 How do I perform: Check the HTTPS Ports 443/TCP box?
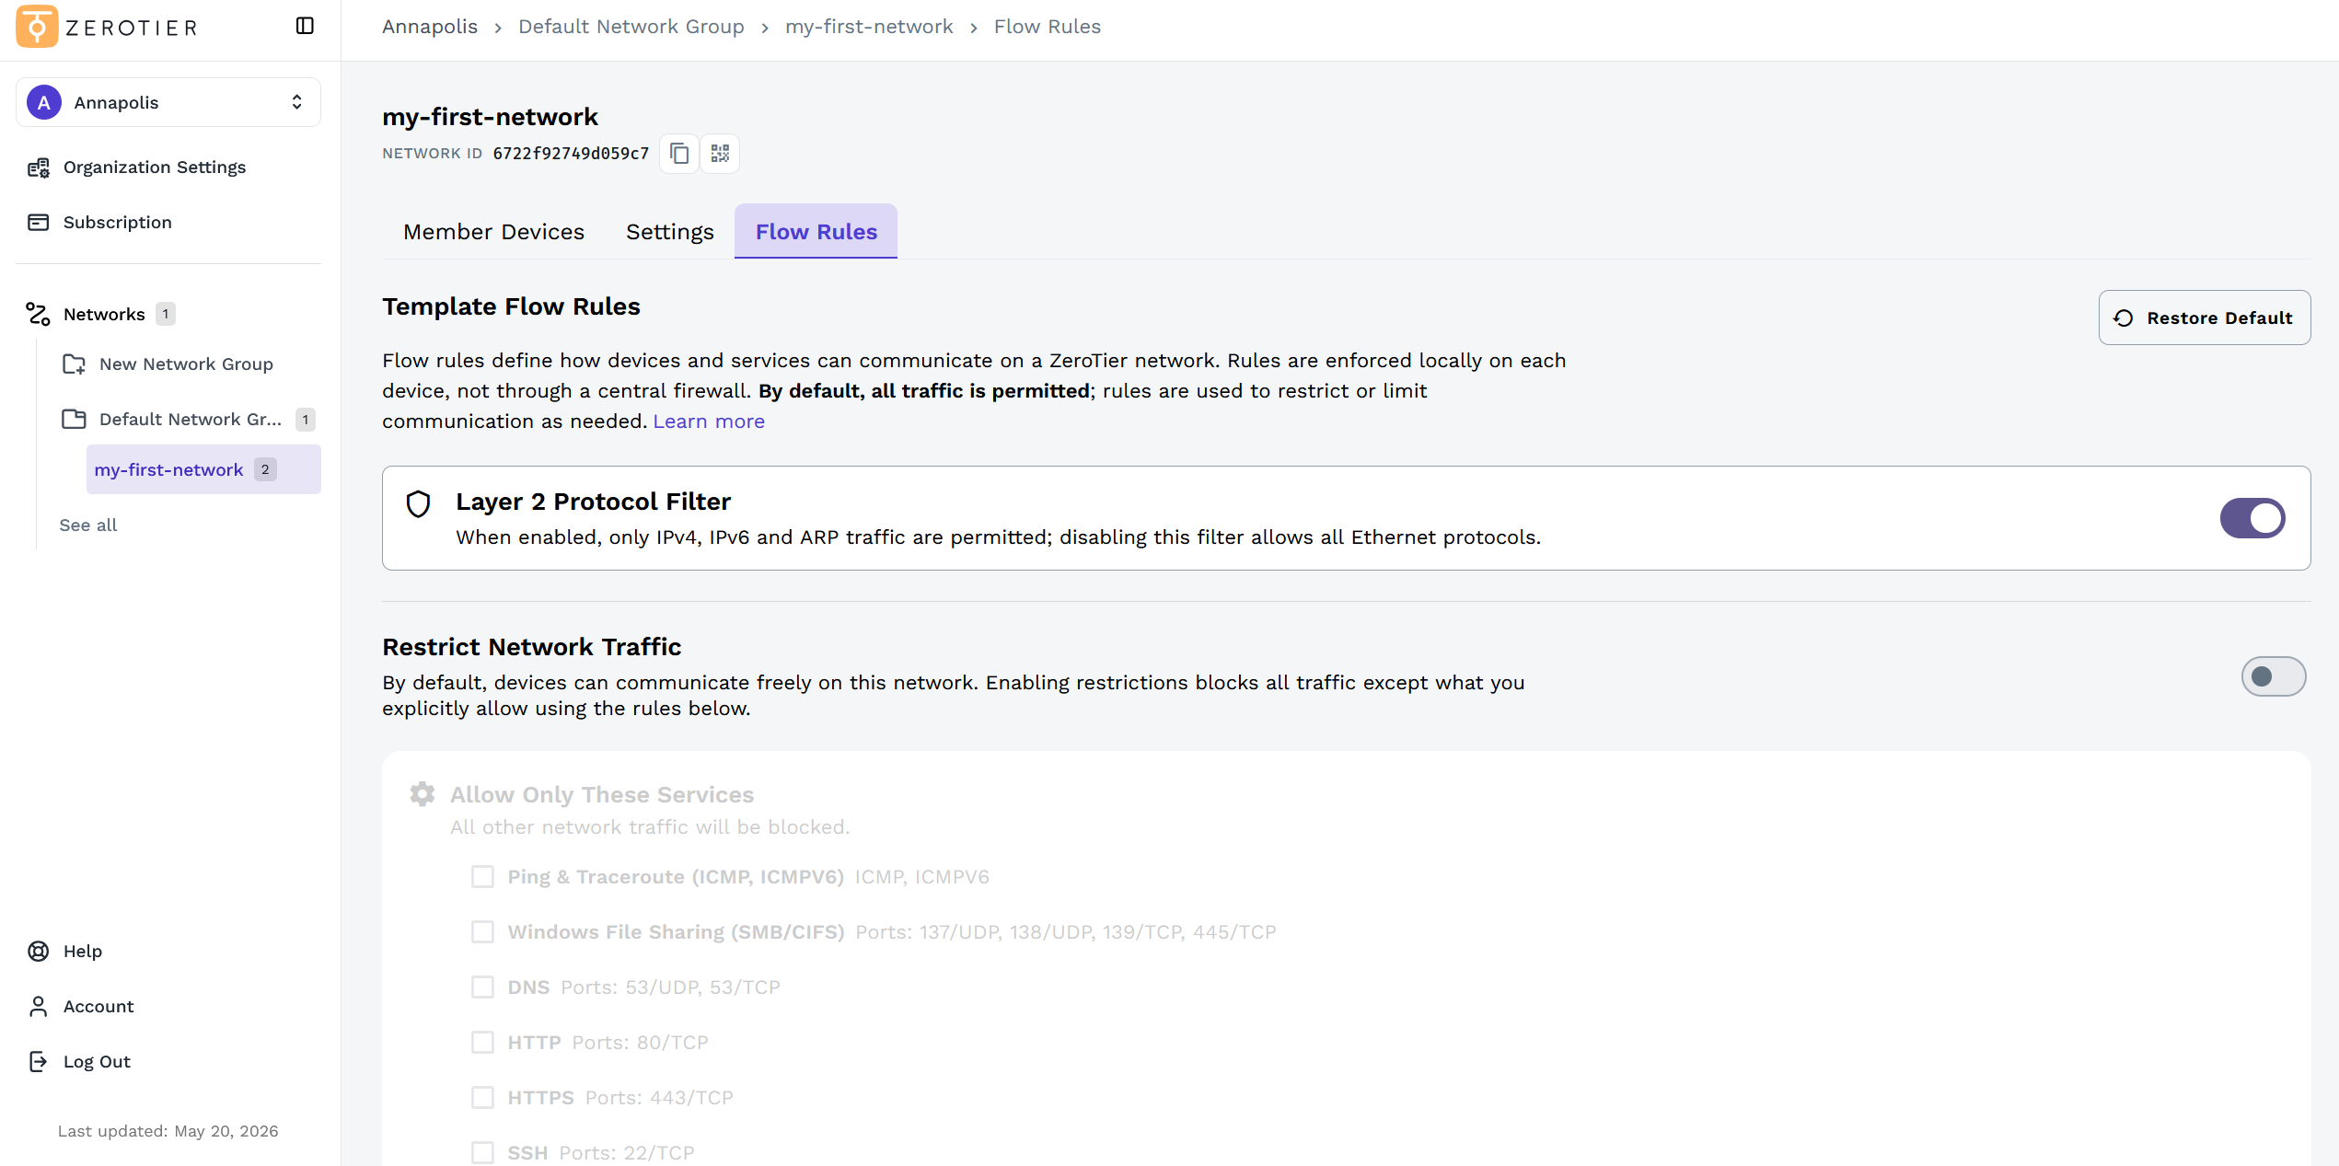[482, 1098]
